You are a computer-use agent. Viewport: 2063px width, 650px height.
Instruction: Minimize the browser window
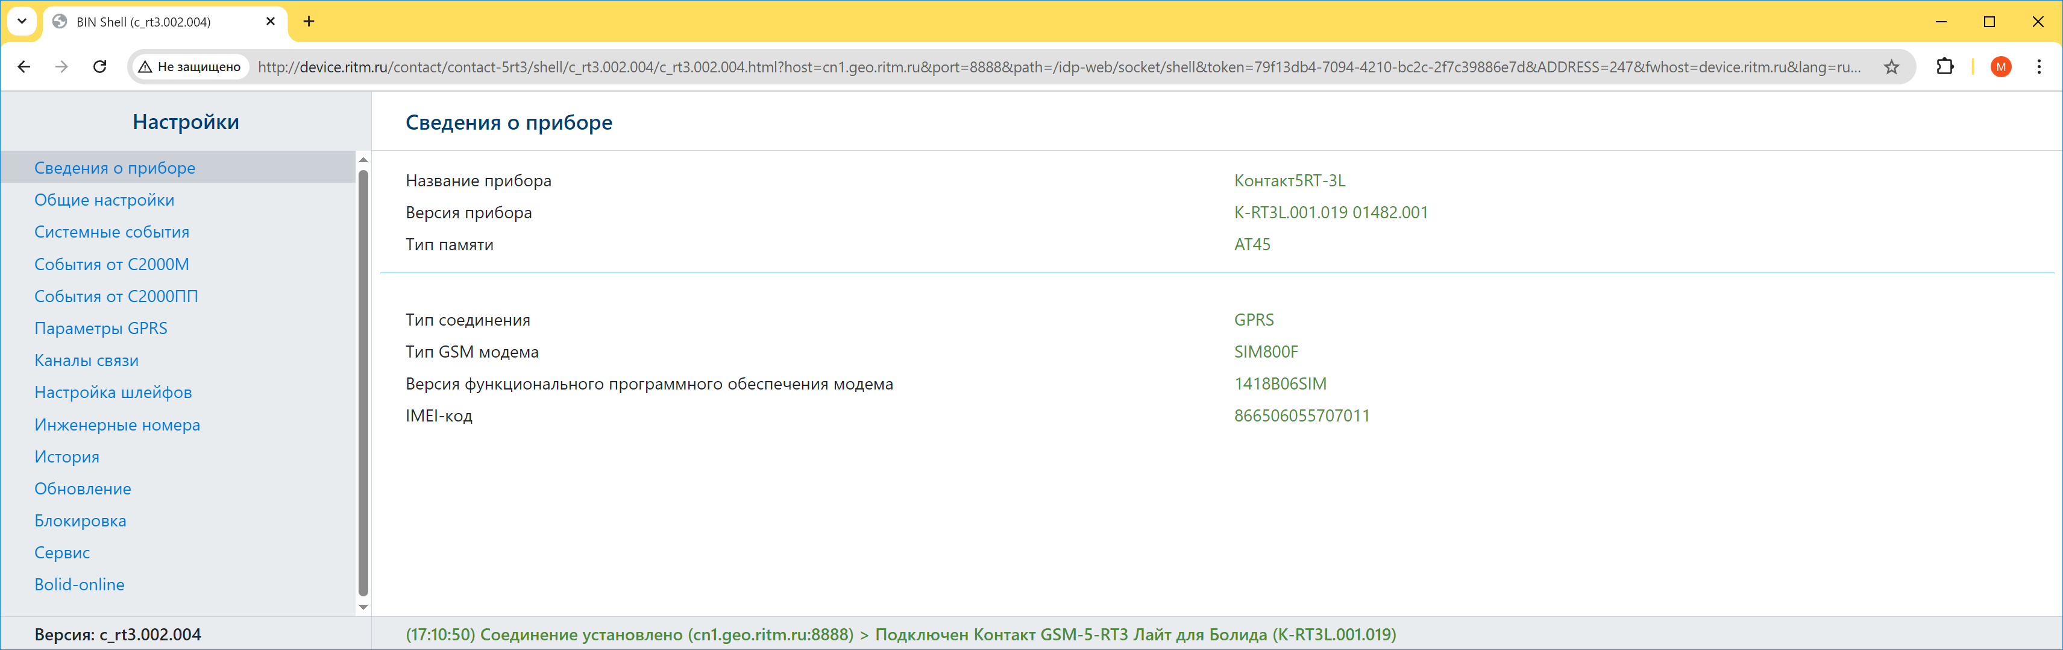1941,22
